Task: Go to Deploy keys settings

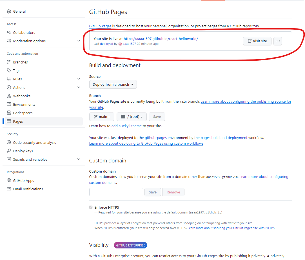Action: coord(23,151)
